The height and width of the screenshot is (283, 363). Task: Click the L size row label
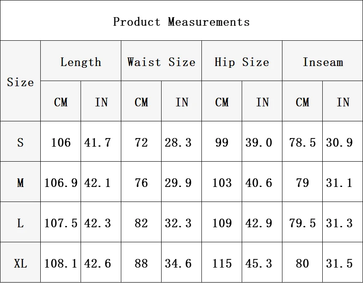[20, 223]
